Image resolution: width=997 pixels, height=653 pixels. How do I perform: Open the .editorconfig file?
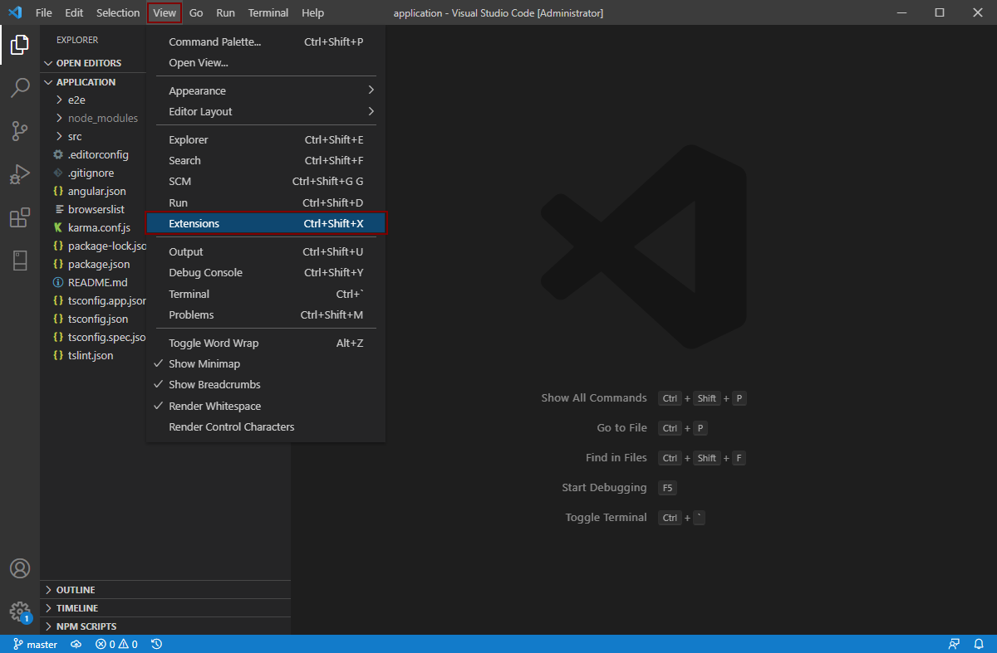click(x=93, y=154)
